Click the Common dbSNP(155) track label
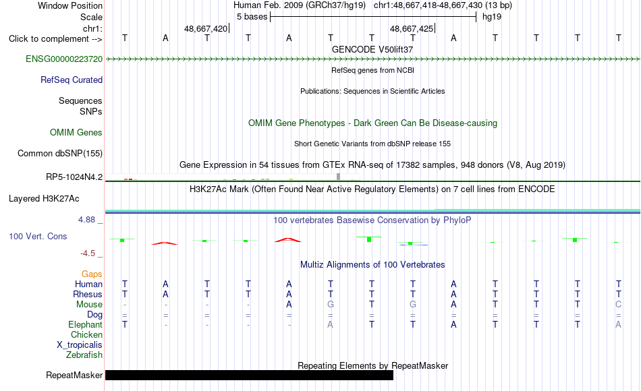The image size is (641, 391). 60,153
